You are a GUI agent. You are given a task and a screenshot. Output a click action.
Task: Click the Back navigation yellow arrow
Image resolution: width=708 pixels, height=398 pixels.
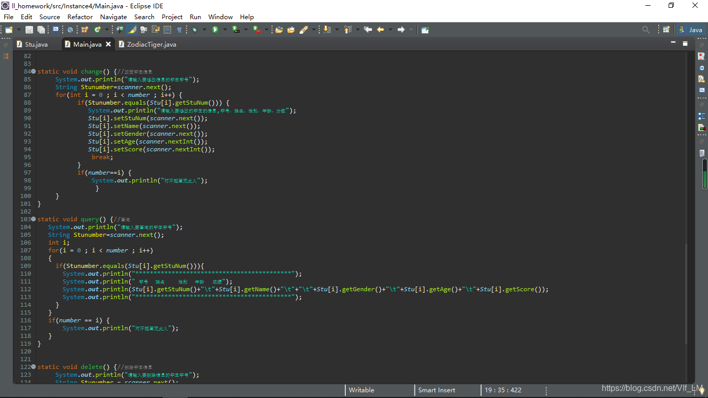pos(380,30)
